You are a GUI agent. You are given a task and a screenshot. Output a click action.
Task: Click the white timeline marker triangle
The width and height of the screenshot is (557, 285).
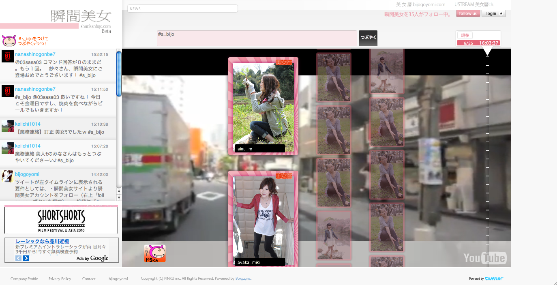tap(488, 52)
